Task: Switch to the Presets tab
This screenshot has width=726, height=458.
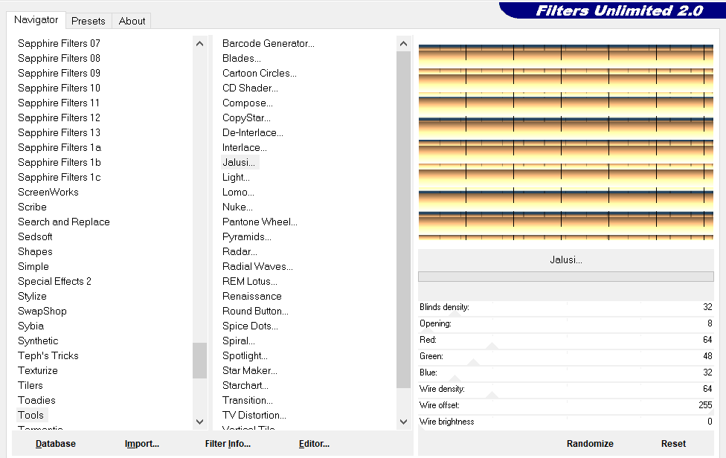Action: (89, 21)
